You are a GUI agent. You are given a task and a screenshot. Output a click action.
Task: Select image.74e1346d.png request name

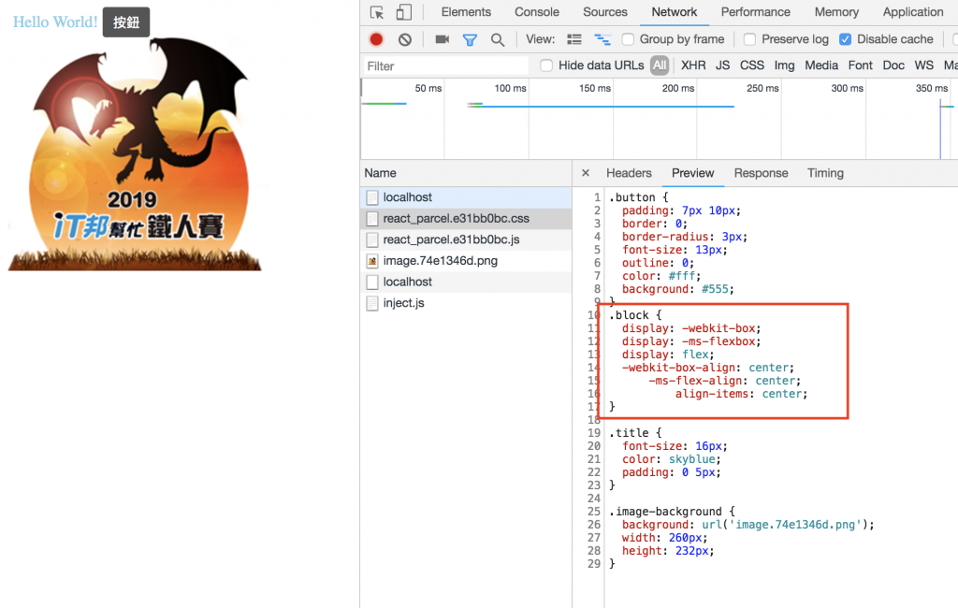(440, 261)
